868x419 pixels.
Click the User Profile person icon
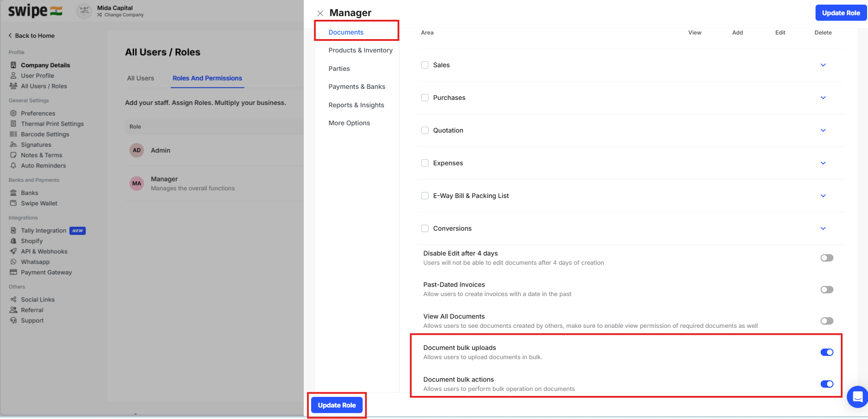pos(13,76)
